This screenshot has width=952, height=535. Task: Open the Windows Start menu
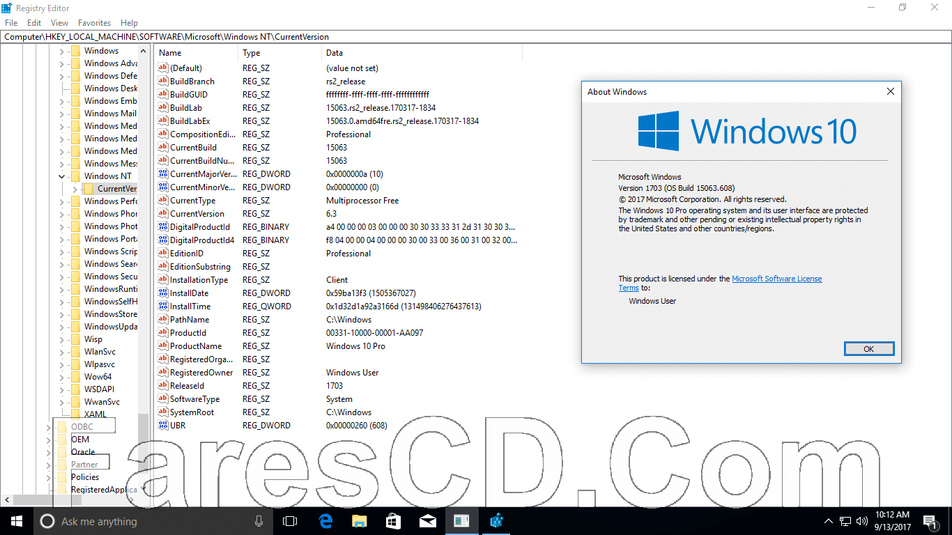(17, 521)
